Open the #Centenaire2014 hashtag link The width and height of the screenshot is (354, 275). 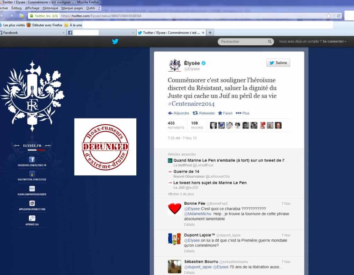tap(191, 104)
